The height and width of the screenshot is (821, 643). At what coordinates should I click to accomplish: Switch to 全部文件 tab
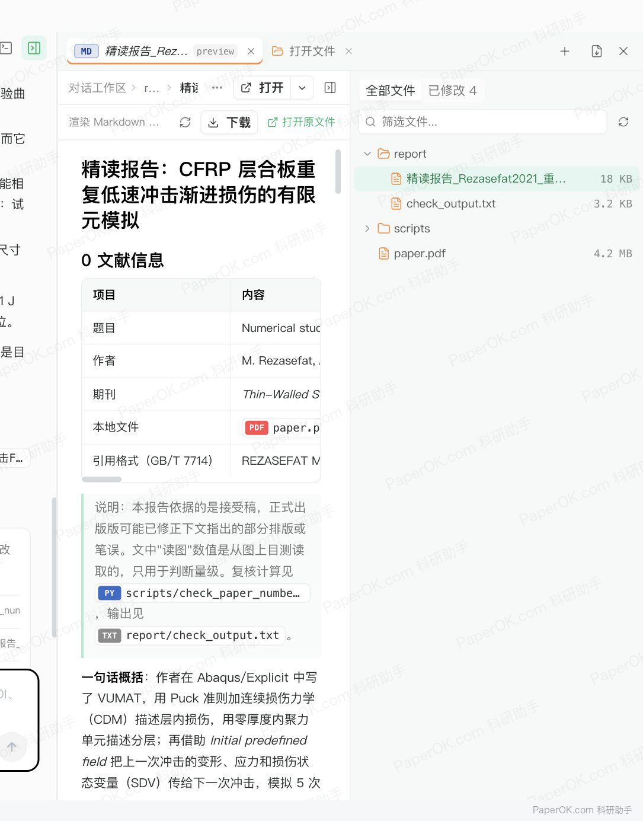pos(390,90)
